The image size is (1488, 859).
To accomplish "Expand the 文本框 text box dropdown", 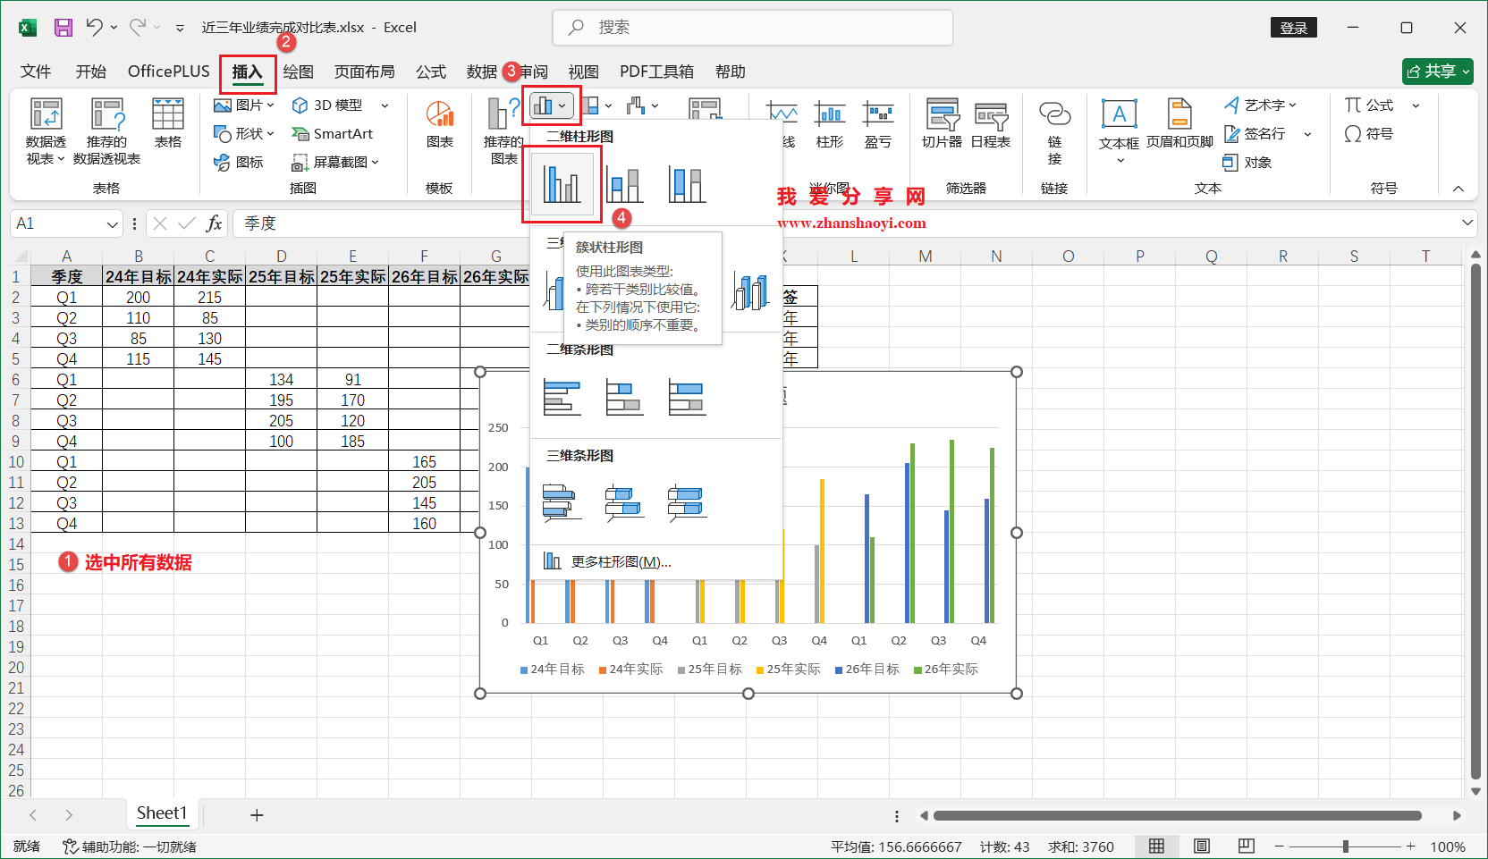I will [1120, 161].
